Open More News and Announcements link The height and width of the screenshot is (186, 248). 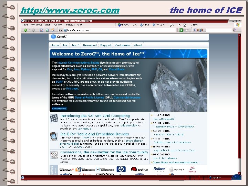pos(176,162)
